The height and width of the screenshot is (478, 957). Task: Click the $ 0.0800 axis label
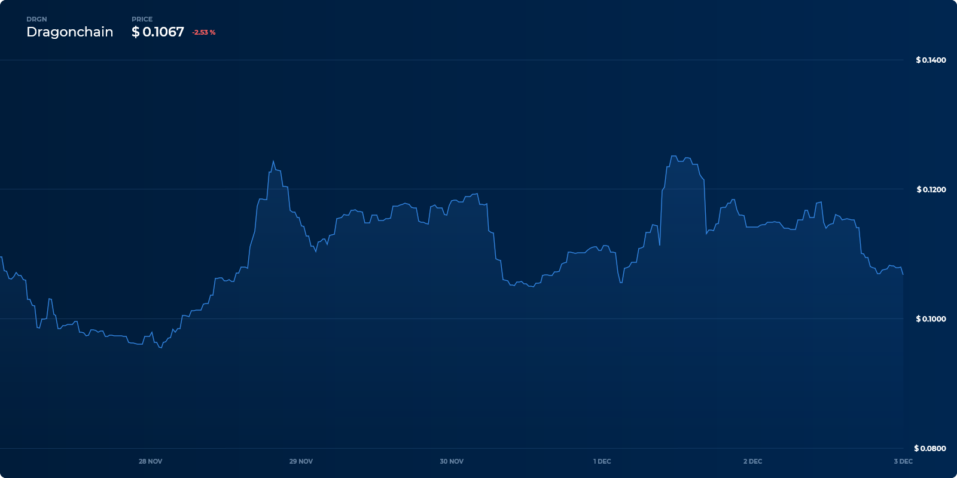coord(930,448)
